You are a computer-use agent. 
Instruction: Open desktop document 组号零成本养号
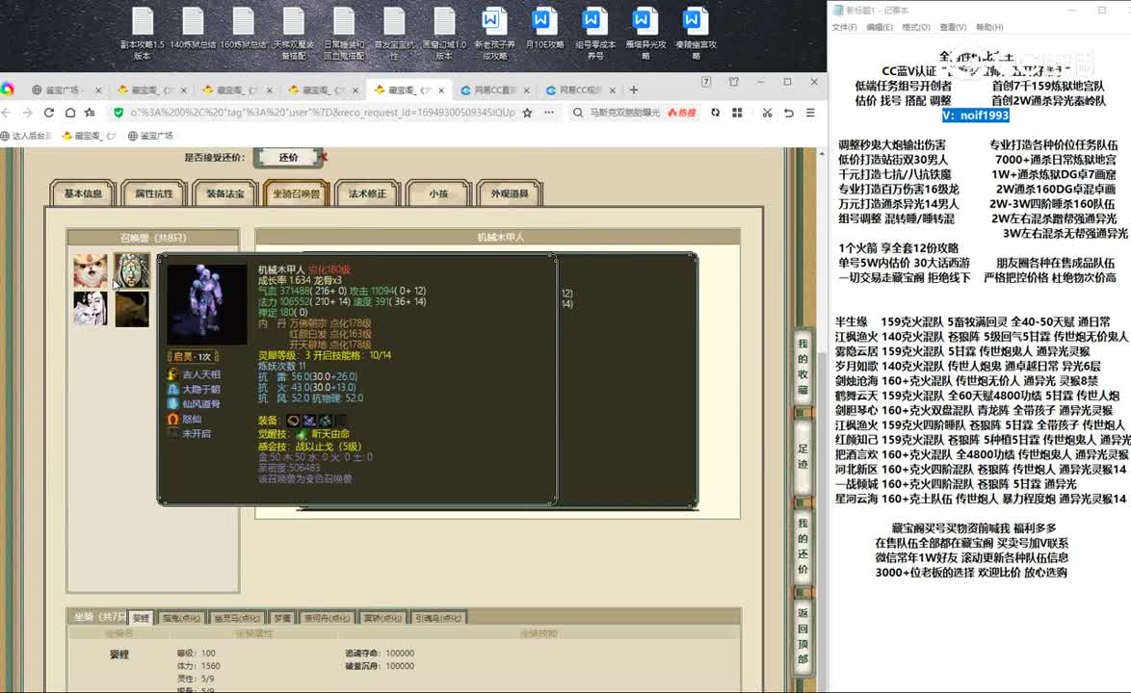595,33
